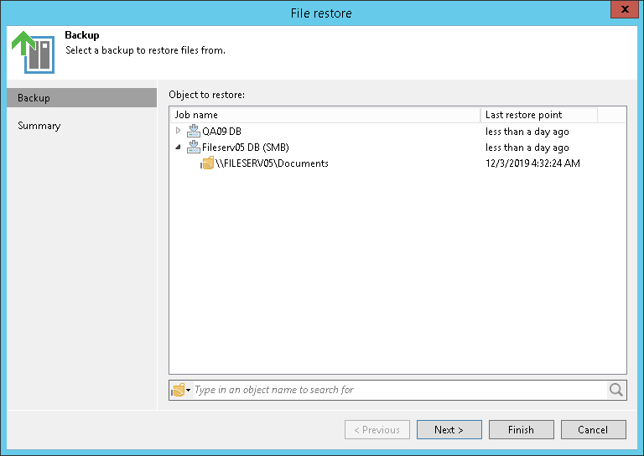Sort by the Job name column header
Image resolution: width=644 pixels, height=456 pixels.
pyautogui.click(x=325, y=115)
